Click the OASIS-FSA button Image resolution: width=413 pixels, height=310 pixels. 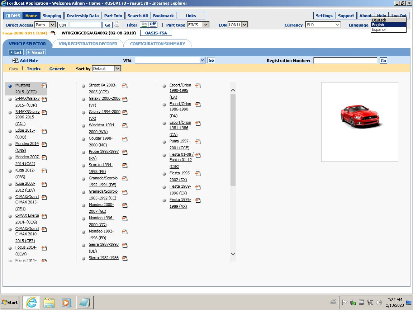click(x=156, y=33)
